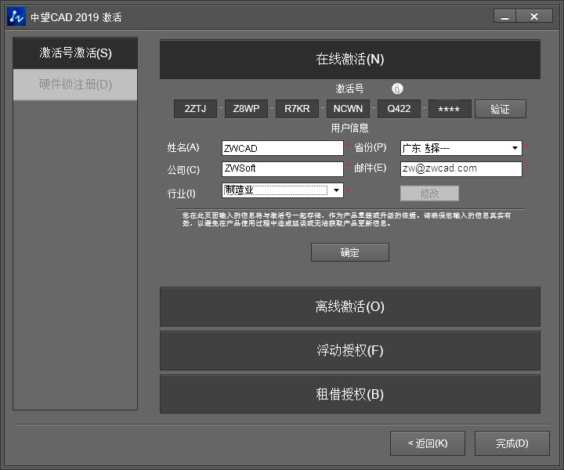Click the 激活号 label text
This screenshot has height=470, width=564.
tap(349, 89)
